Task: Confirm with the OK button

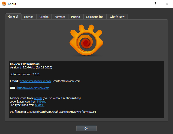Action: coord(86,128)
